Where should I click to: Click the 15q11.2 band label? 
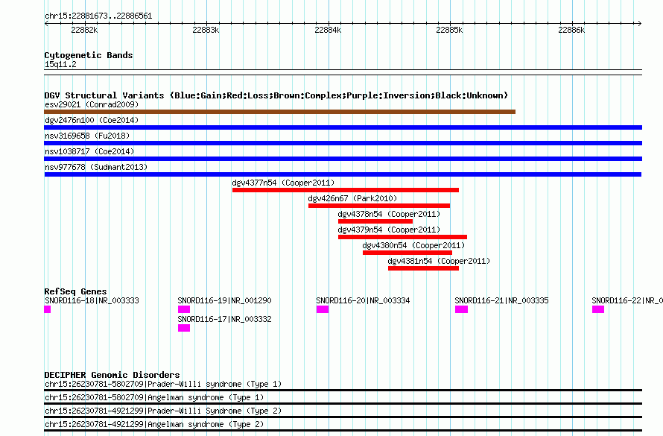(60, 64)
